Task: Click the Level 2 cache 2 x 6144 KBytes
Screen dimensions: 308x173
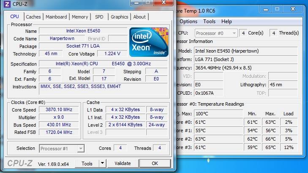Action: coord(125,125)
